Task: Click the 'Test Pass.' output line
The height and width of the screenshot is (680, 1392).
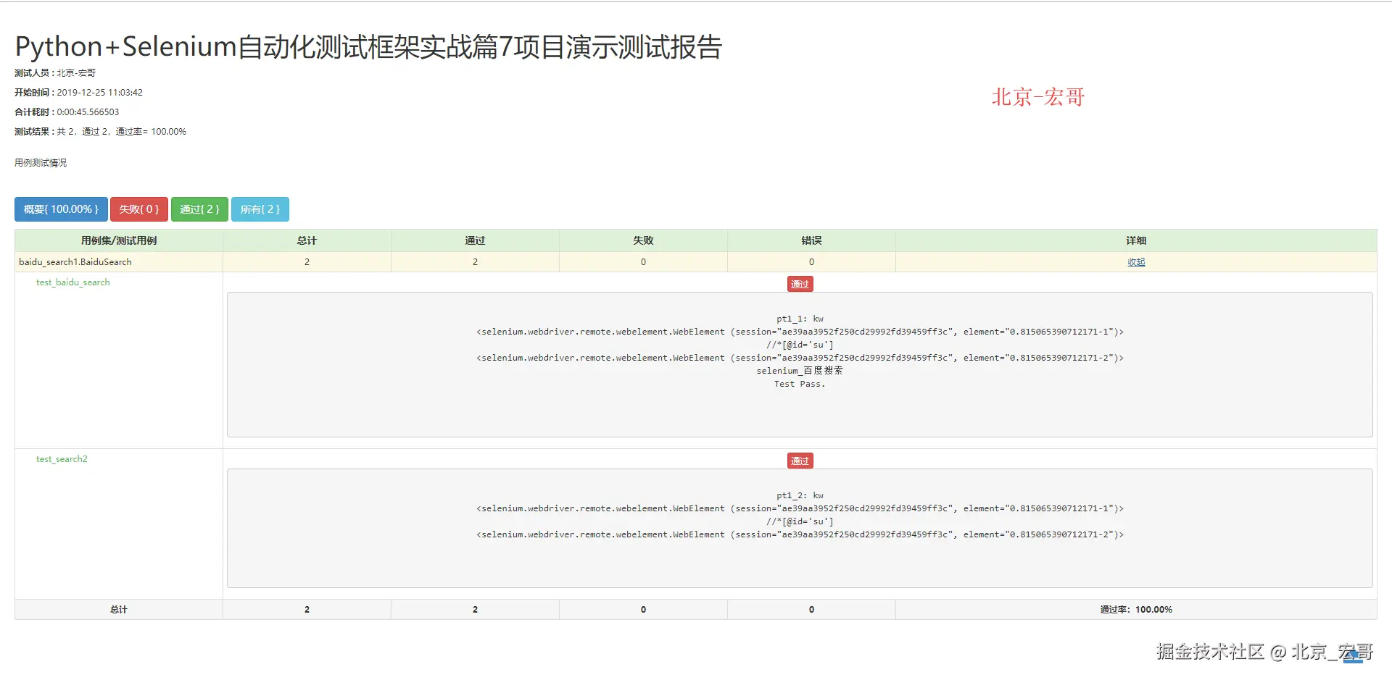Action: tap(800, 384)
